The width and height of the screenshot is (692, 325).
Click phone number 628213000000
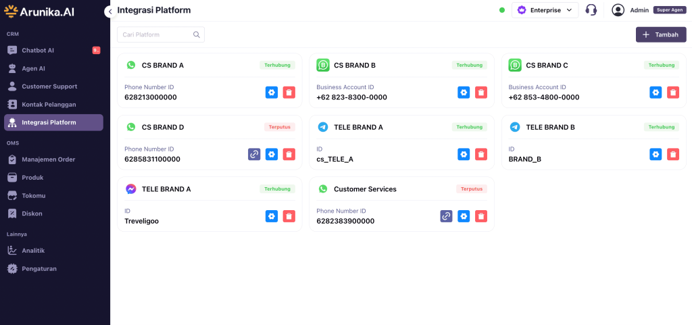click(151, 97)
